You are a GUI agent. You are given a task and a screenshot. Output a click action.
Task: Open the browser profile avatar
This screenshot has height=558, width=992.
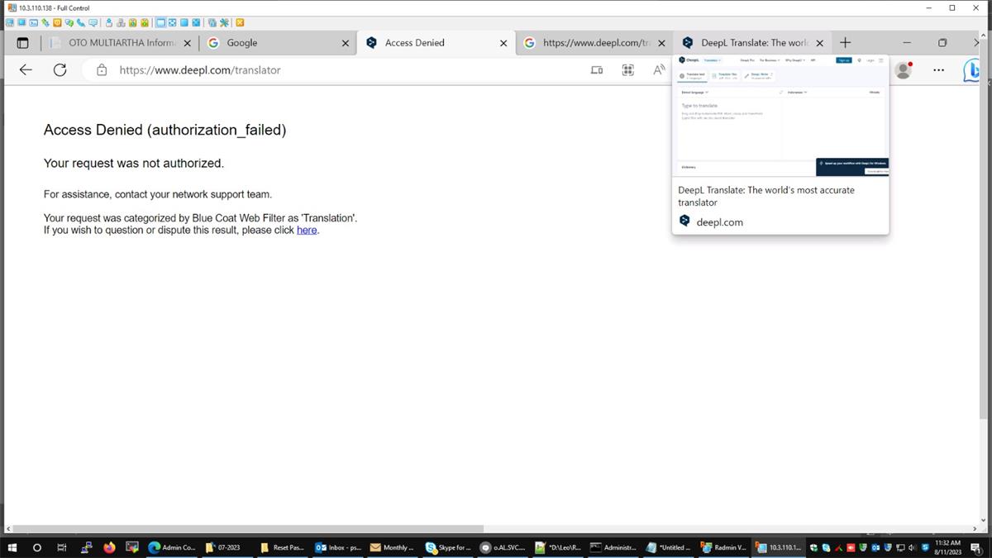click(903, 70)
